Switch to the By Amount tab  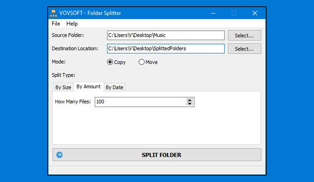click(x=89, y=86)
